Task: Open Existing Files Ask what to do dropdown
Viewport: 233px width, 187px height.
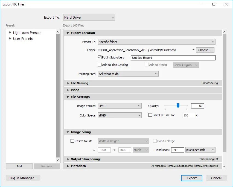Action: (128, 74)
